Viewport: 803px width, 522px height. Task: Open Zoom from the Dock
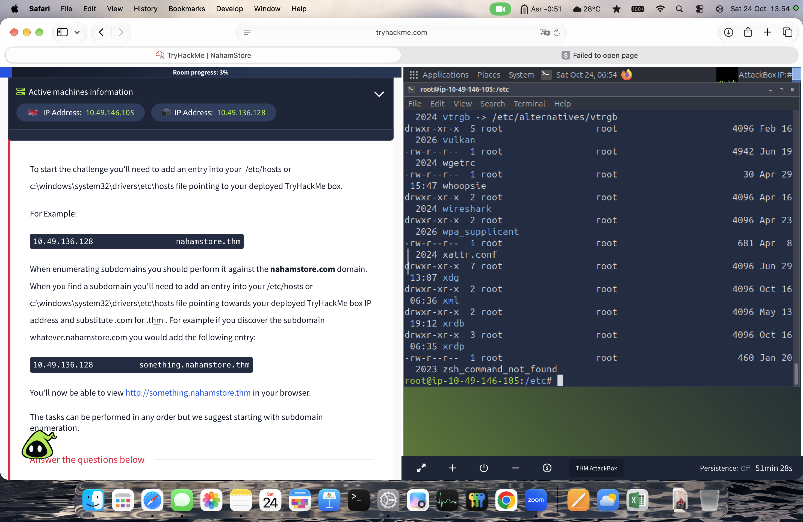[535, 500]
